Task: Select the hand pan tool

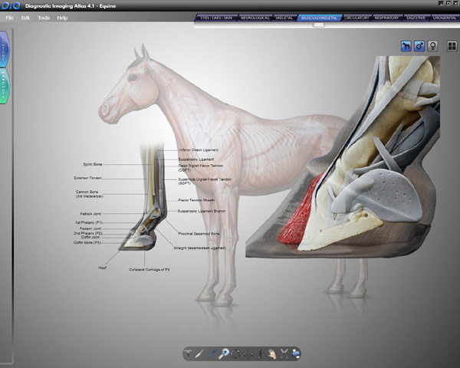Action: point(272,353)
